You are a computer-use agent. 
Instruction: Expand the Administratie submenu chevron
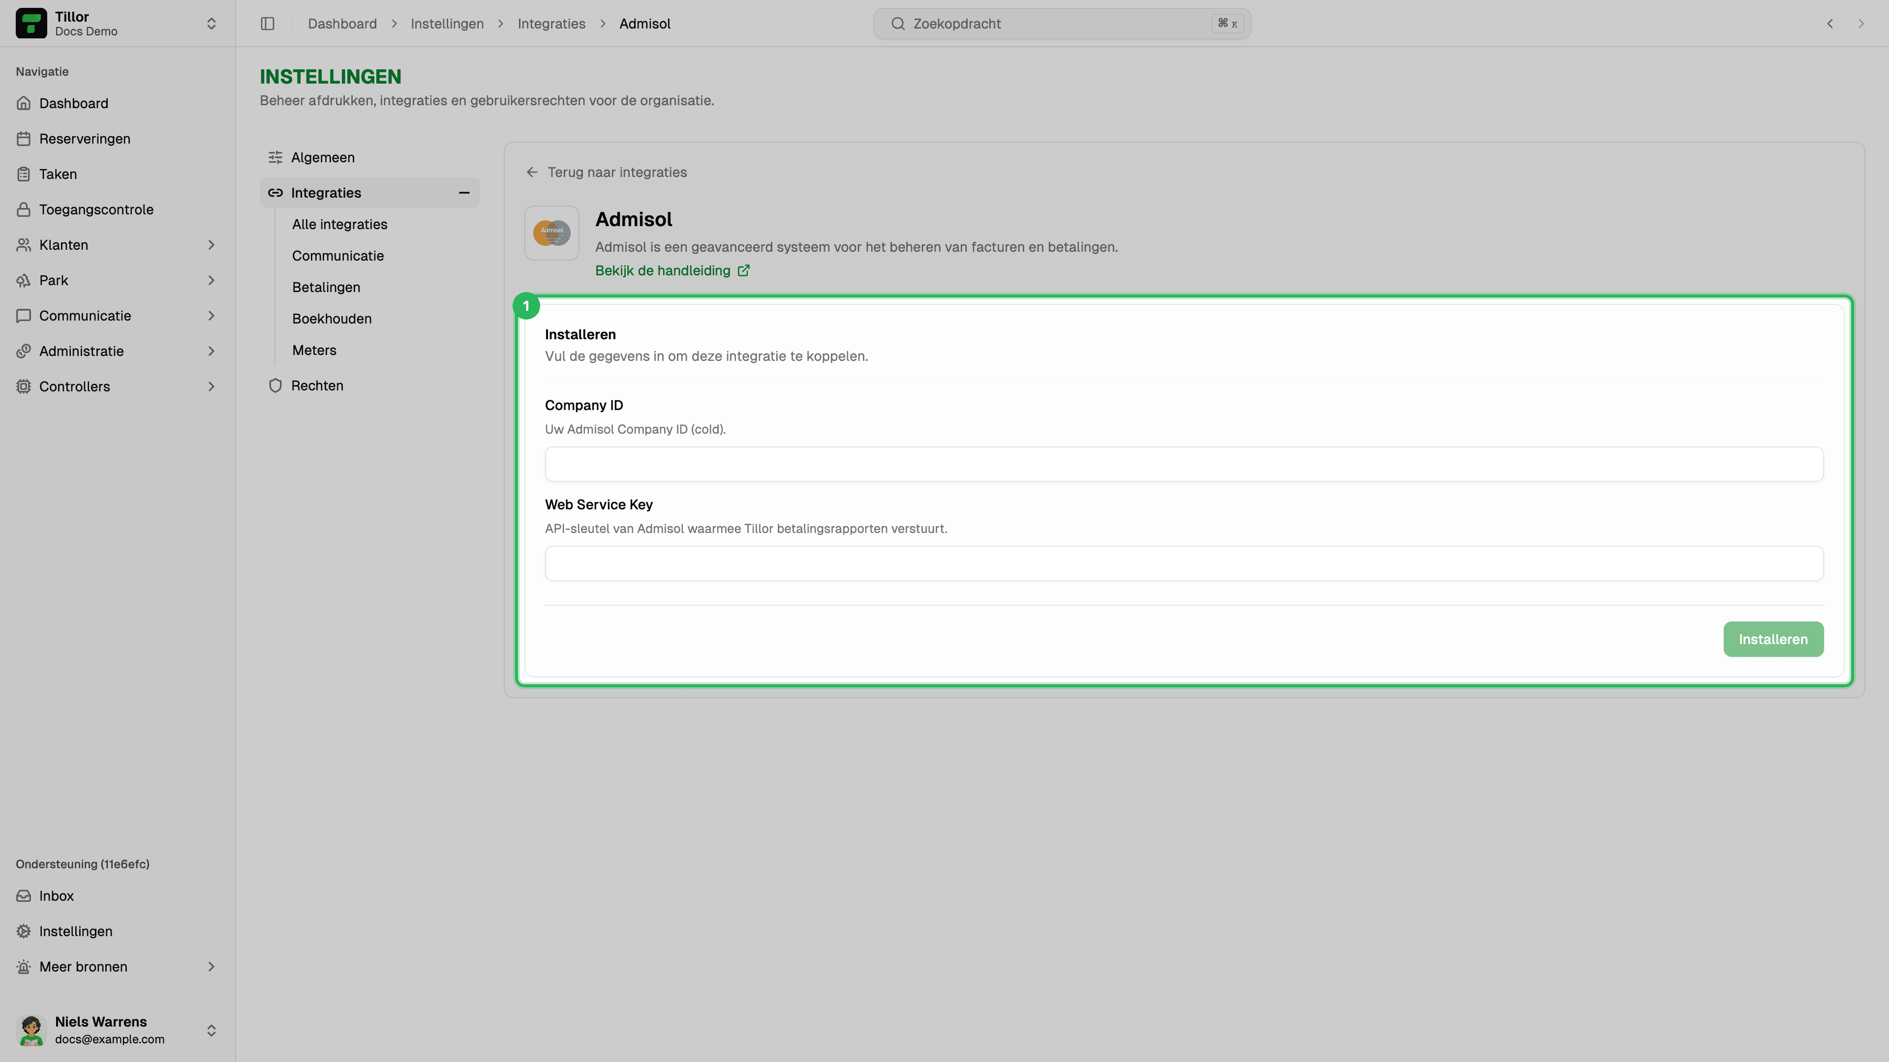point(211,351)
